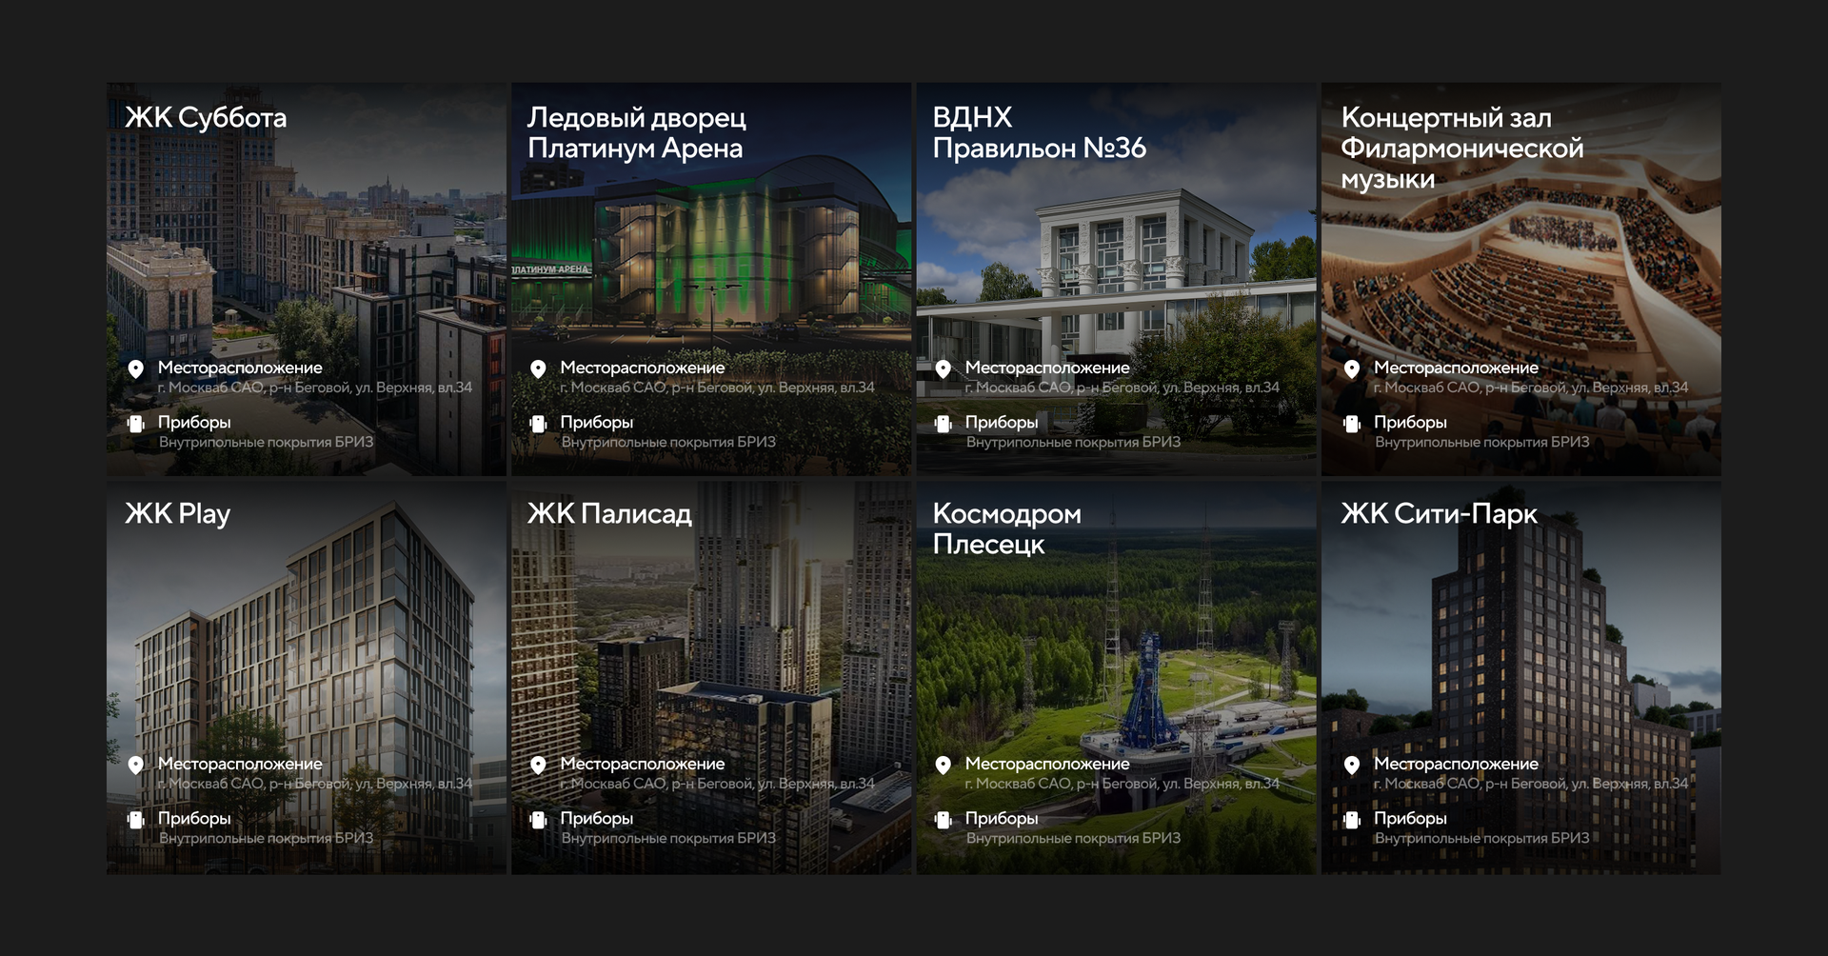Click Приборы label in ЖК Палисад card
Viewport: 1828px width, 956px height.
(597, 818)
